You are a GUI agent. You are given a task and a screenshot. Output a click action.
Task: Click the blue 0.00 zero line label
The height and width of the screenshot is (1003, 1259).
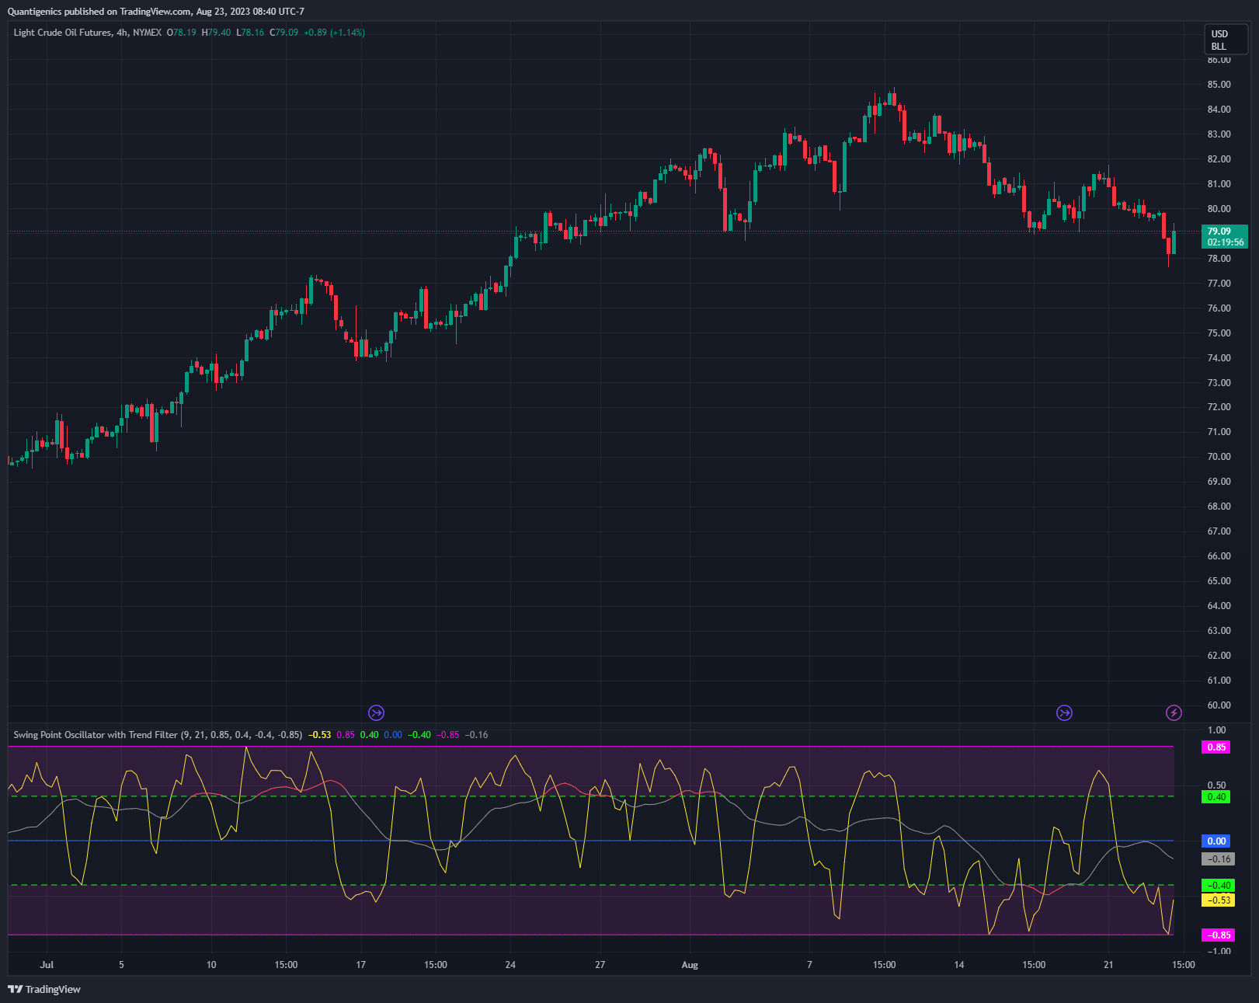[x=1216, y=841]
